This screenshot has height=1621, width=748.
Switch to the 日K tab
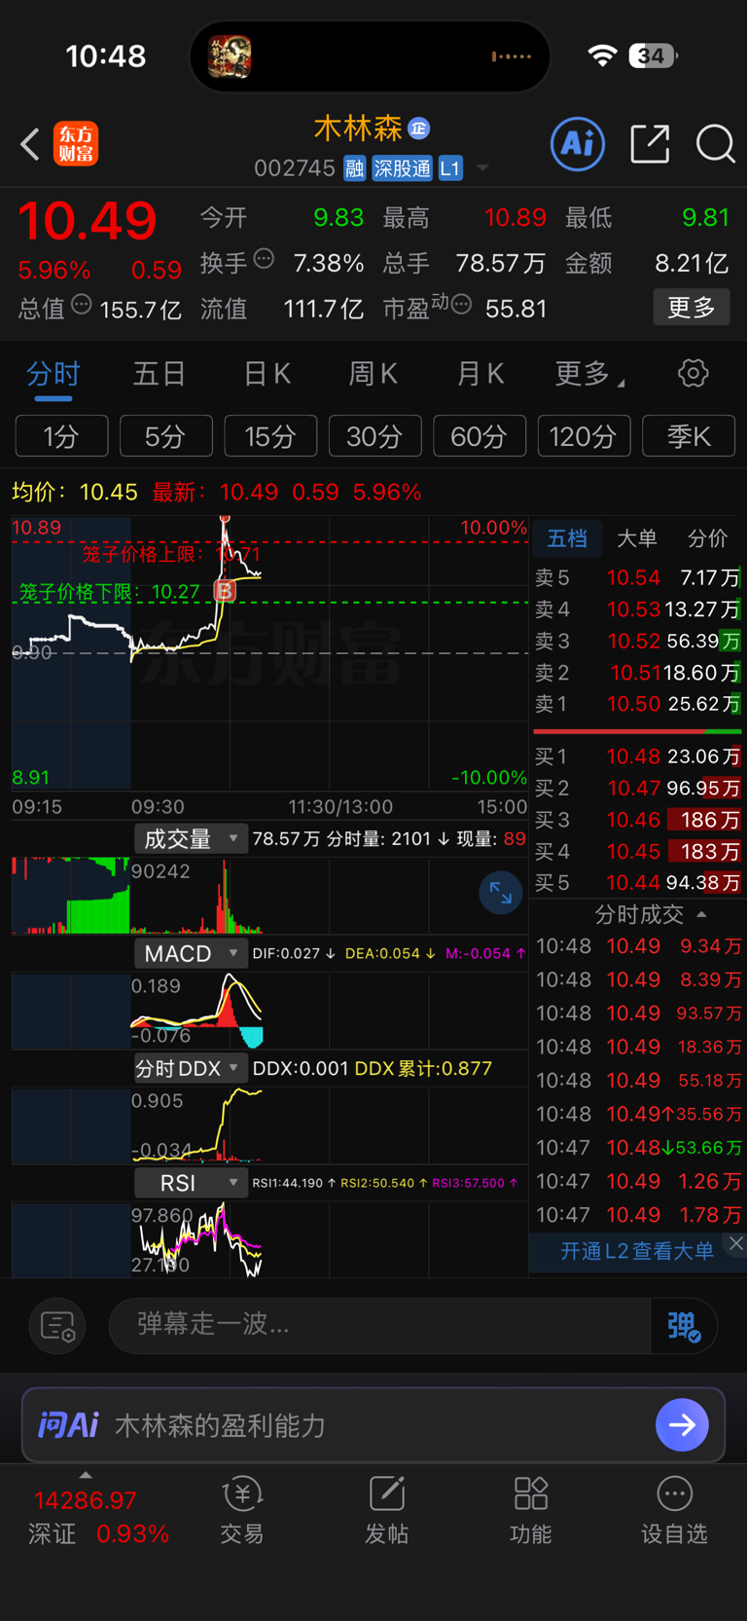[x=267, y=373]
